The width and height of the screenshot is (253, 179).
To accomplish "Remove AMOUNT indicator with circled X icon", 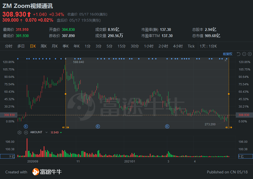I will point(26,132).
